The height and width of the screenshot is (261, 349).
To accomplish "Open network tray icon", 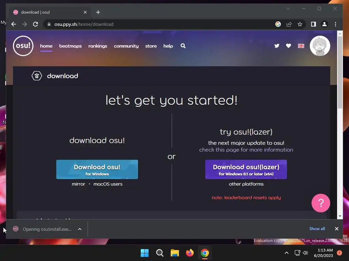I will (297, 253).
